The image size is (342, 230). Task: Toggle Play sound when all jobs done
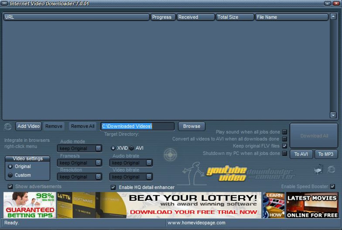click(285, 132)
